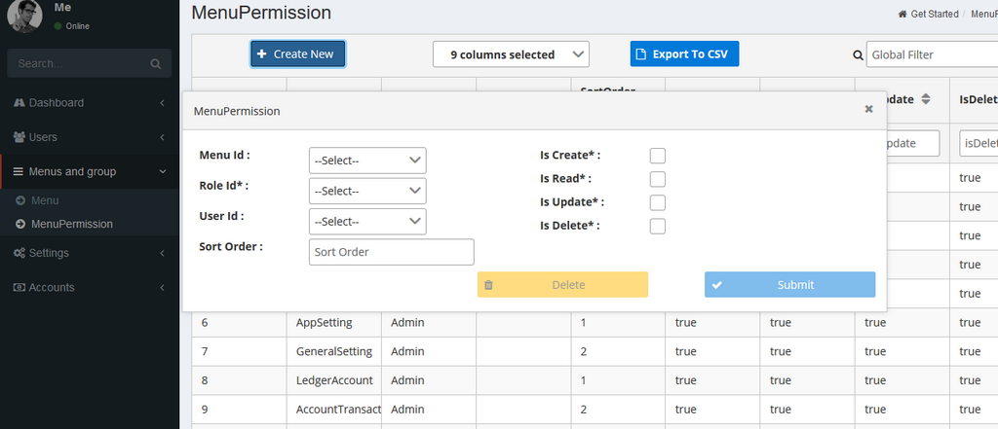998x429 pixels.
Task: Open the Menu Id dropdown
Action: (367, 161)
